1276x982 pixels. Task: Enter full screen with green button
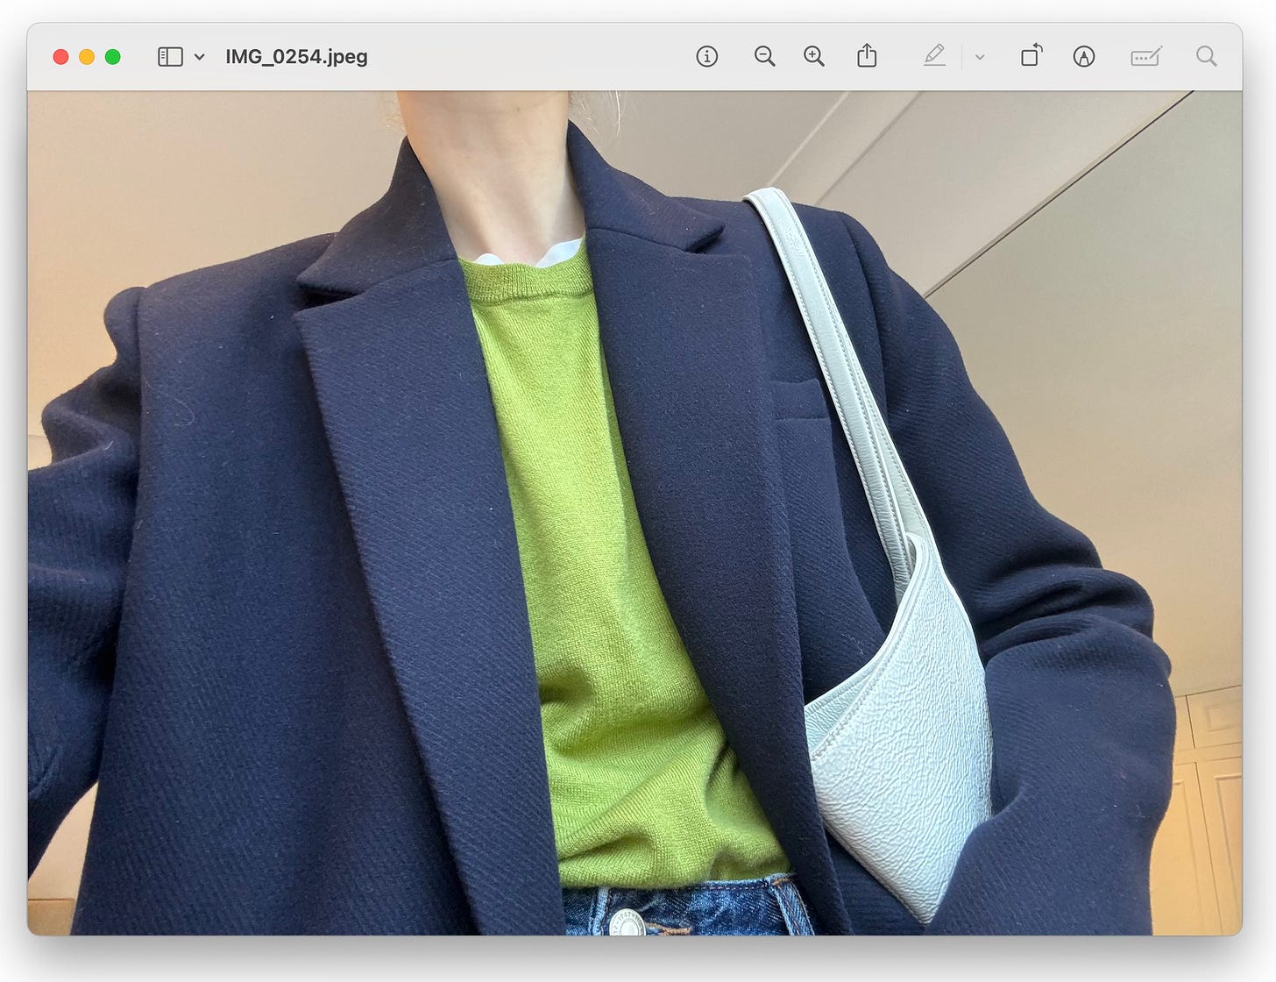tap(112, 57)
